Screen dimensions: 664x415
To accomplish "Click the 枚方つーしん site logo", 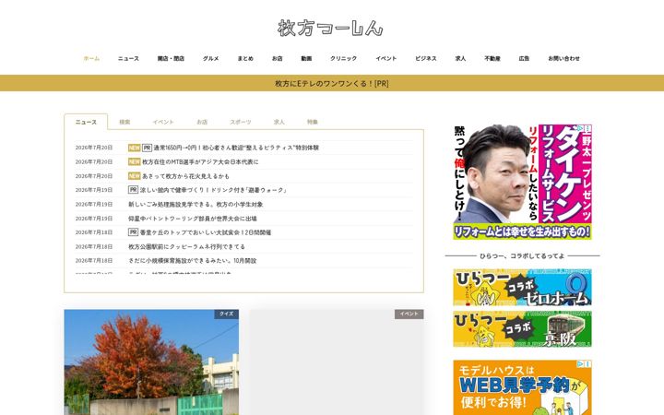I will click(330, 28).
